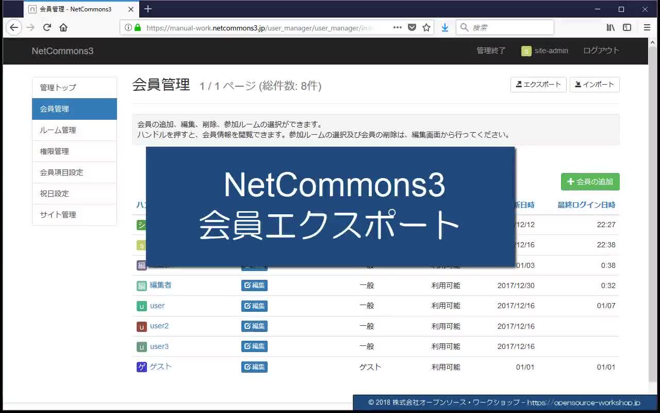Open the browser library icon

(x=610, y=28)
